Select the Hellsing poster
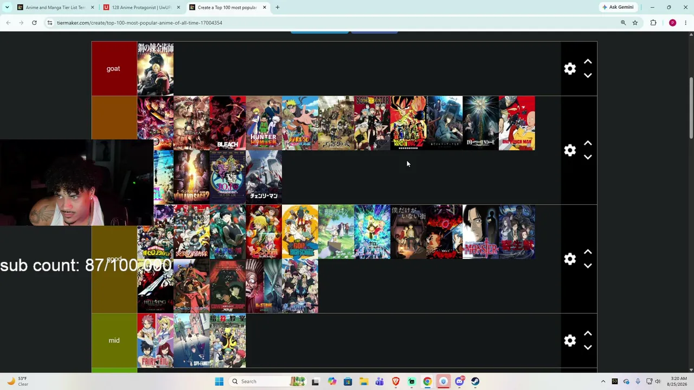The height and width of the screenshot is (390, 694). coord(156,286)
